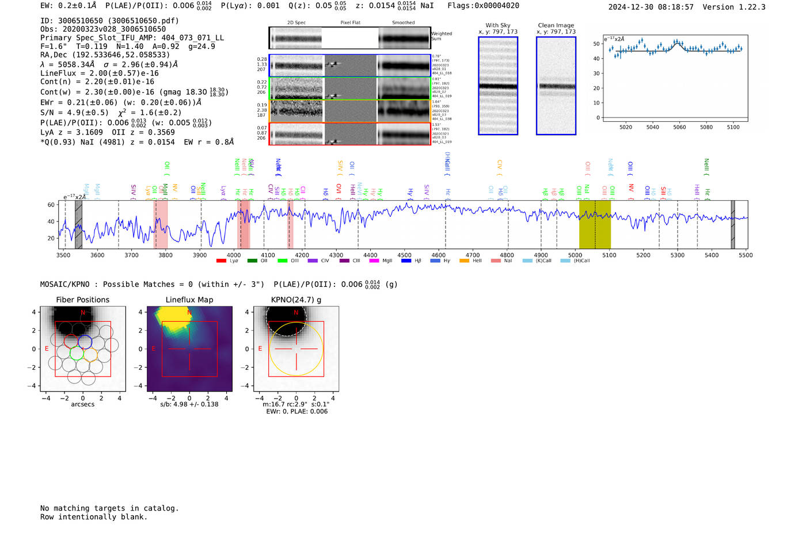The width and height of the screenshot is (806, 548).
Task: Click the yellow aperture circle in KPNO image
Action: 296,349
